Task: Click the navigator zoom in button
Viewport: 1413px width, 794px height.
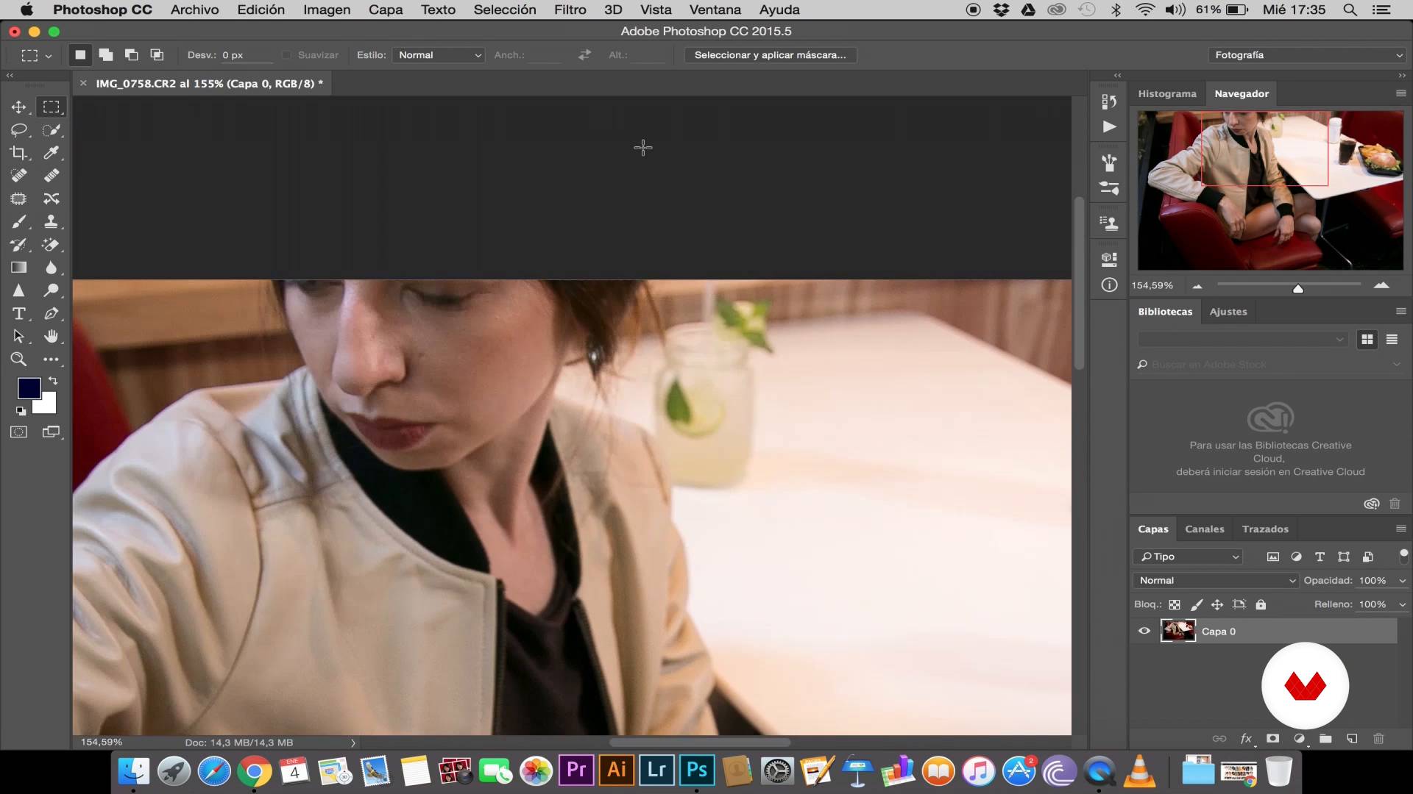Action: (1381, 285)
